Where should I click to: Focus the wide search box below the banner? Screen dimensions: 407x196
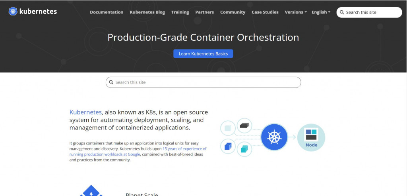[203, 82]
